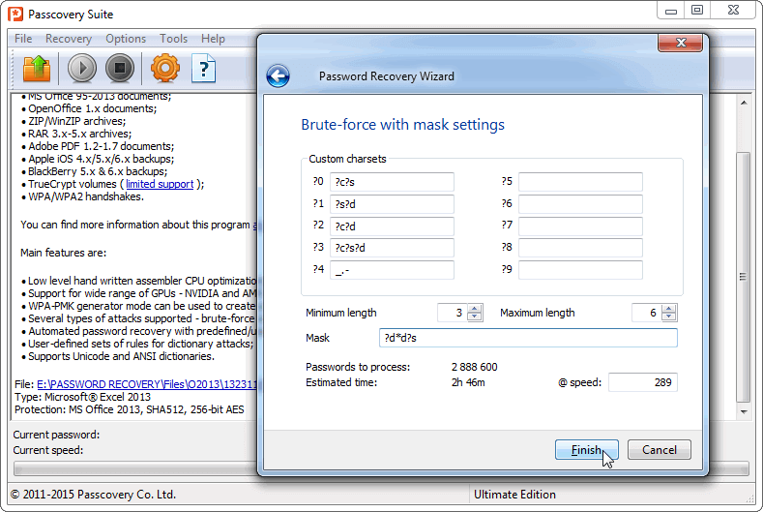Click 'Type: Microsoft® Excel 2013' line
Viewport: 763px width, 512px height.
click(83, 397)
